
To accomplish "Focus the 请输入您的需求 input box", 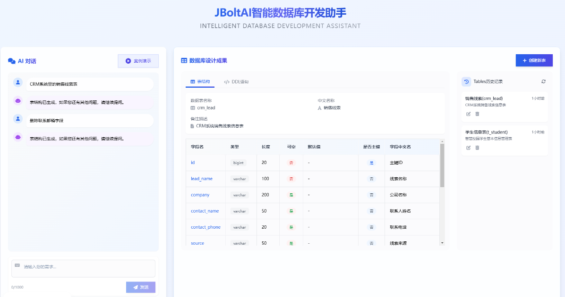I will [x=83, y=268].
